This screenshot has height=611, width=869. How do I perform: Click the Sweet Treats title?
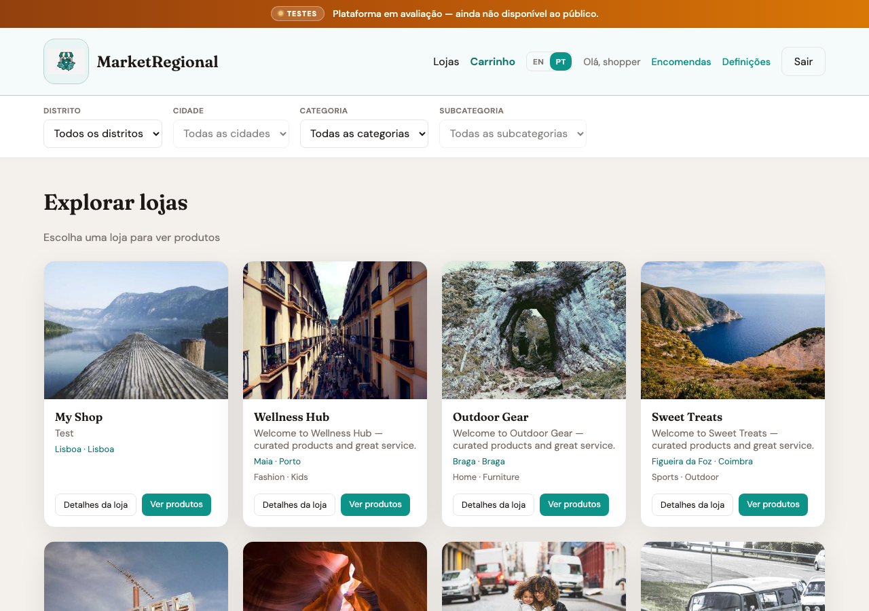(687, 417)
